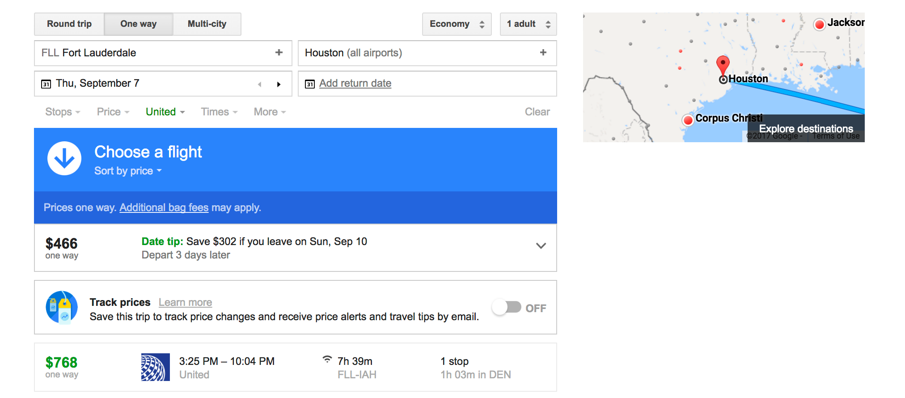Click the Clear filters button
This screenshot has height=398, width=905.
click(537, 112)
